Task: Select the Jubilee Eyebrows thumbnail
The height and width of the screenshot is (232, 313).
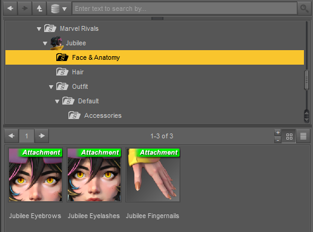Action: (x=36, y=175)
